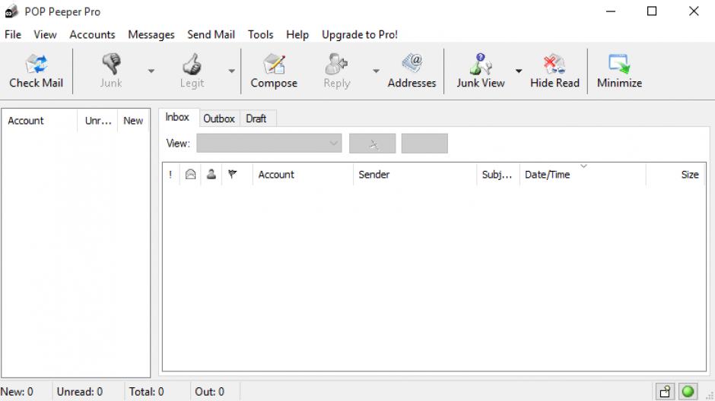This screenshot has height=401, width=715.
Task: Expand the Legit button dropdown arrow
Action: (232, 71)
